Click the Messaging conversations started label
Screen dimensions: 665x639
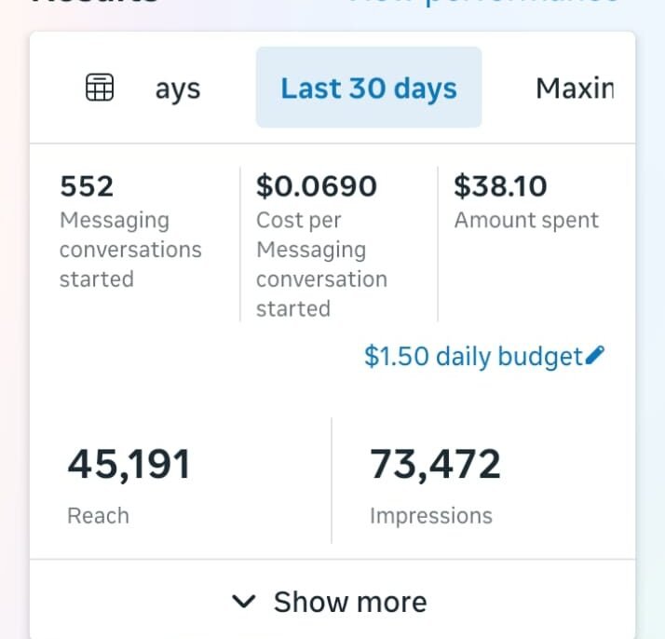point(130,250)
